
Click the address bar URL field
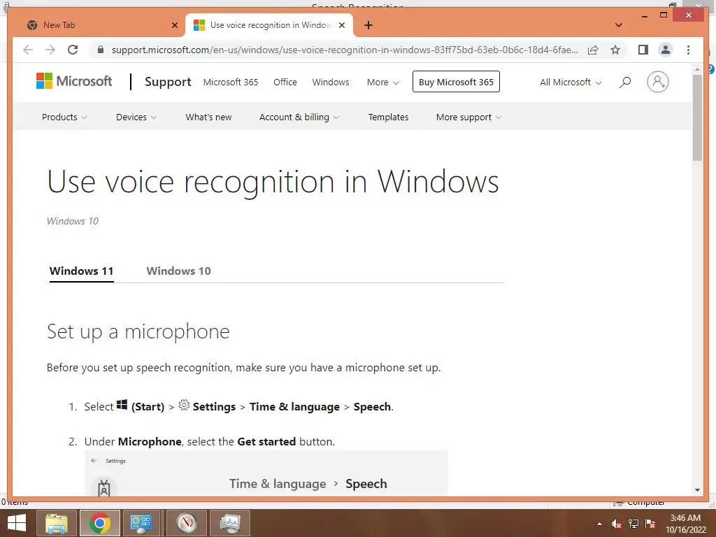point(345,50)
